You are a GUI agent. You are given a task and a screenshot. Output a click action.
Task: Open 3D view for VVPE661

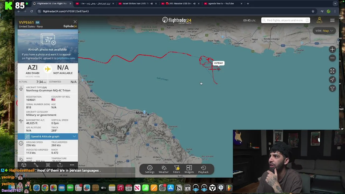pos(24,165)
